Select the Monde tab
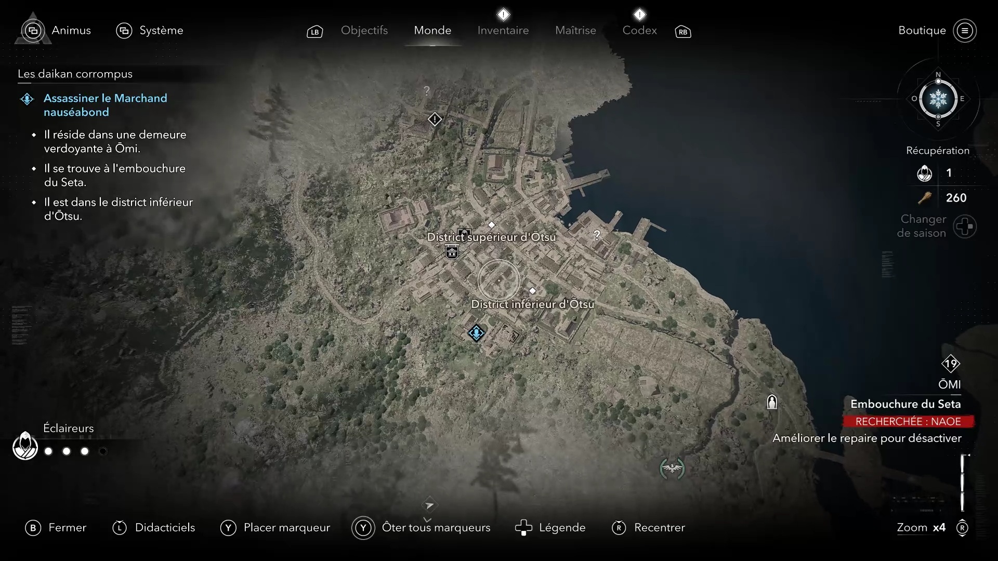 click(x=432, y=31)
